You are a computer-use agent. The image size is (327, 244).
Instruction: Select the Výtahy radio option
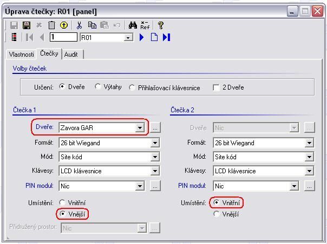pos(98,87)
